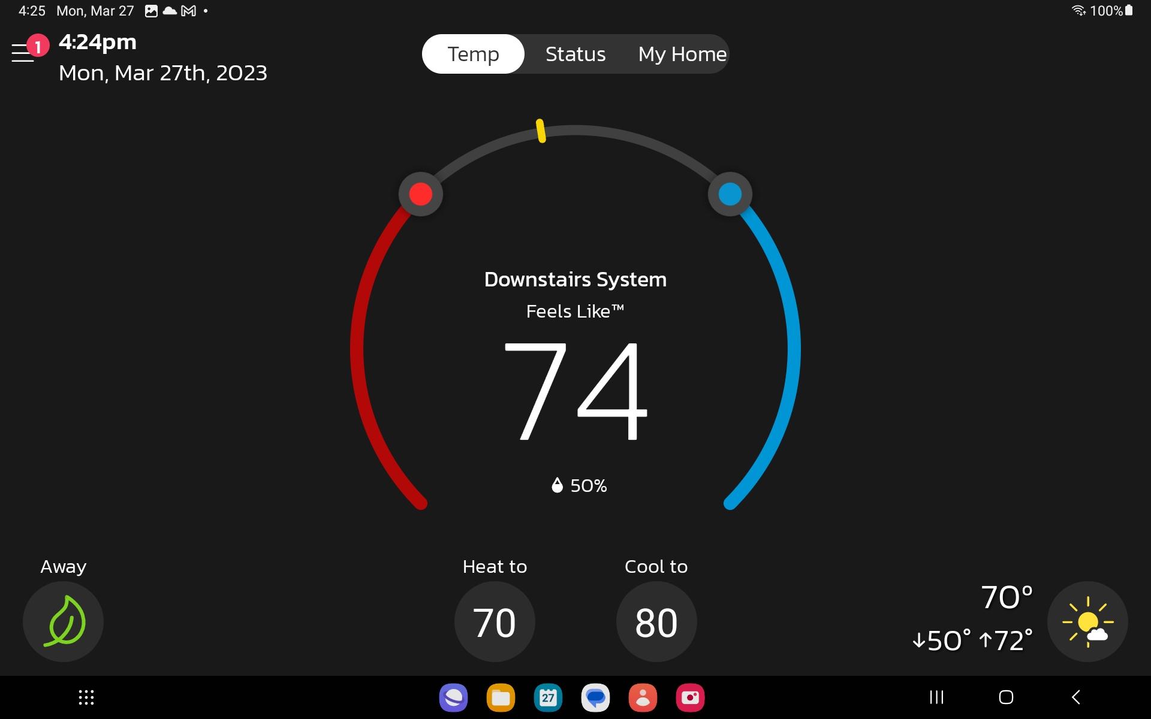Launch the Samsung Internet browser icon
Viewport: 1151px width, 719px height.
(453, 697)
